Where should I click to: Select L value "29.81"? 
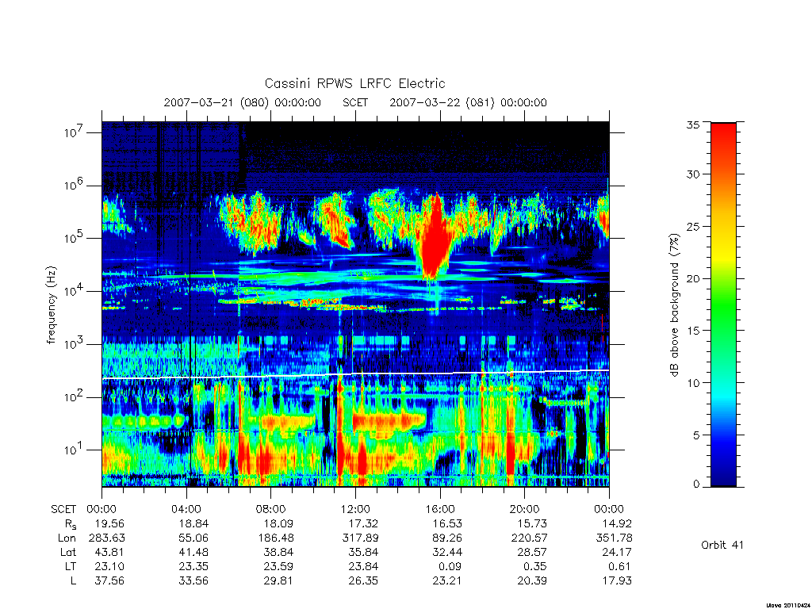[x=278, y=581]
